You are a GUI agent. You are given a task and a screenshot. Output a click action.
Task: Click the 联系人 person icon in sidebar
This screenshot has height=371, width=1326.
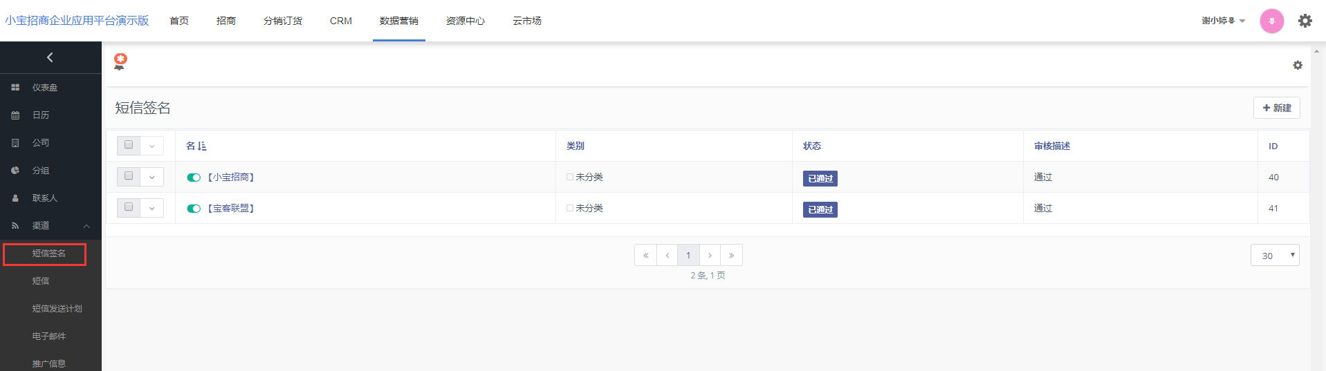tap(15, 198)
